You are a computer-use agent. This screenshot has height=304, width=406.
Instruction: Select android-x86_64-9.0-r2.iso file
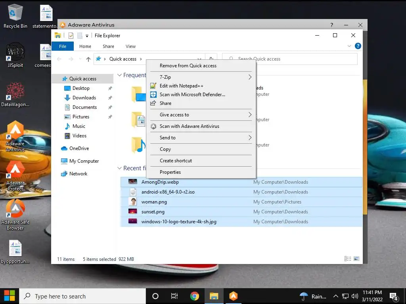tap(241, 192)
